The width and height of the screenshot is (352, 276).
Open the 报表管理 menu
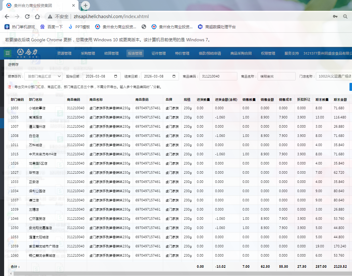[135, 53]
